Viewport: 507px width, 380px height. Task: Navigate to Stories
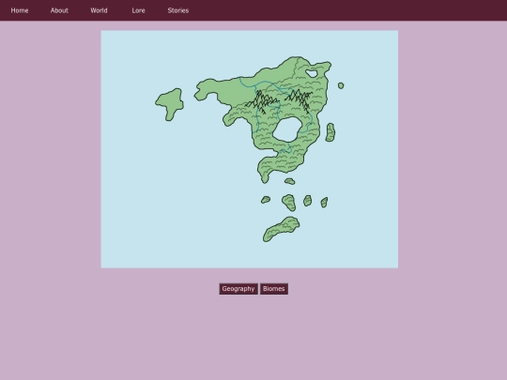178,10
